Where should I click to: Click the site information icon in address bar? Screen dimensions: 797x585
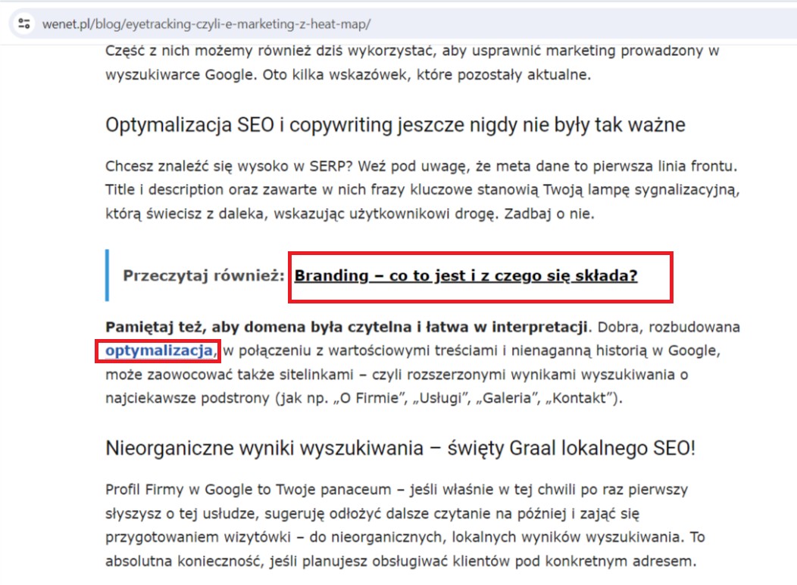click(x=24, y=24)
